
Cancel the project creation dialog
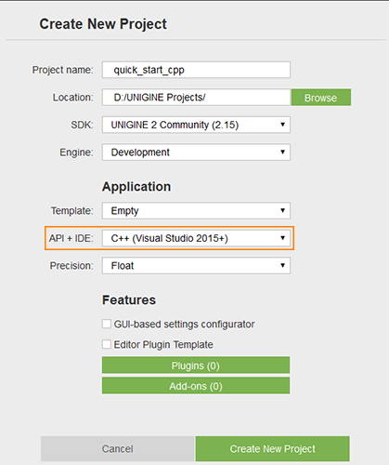click(x=117, y=448)
